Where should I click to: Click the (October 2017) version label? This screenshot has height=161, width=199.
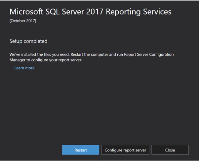(23, 21)
